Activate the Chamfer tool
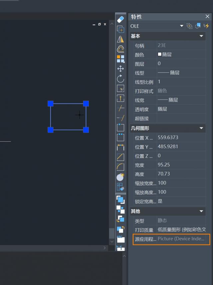 click(120, 157)
